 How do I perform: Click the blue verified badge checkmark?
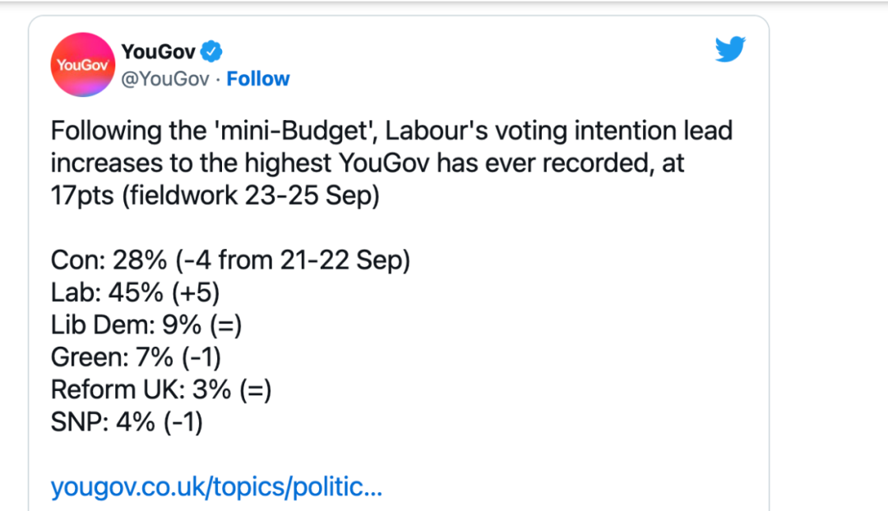(212, 52)
